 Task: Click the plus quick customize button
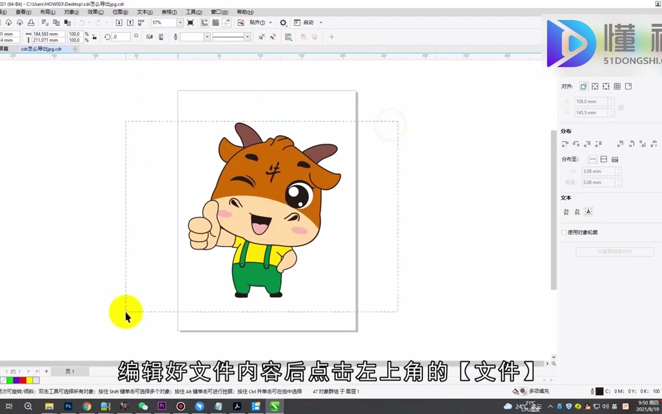pyautogui.click(x=332, y=37)
